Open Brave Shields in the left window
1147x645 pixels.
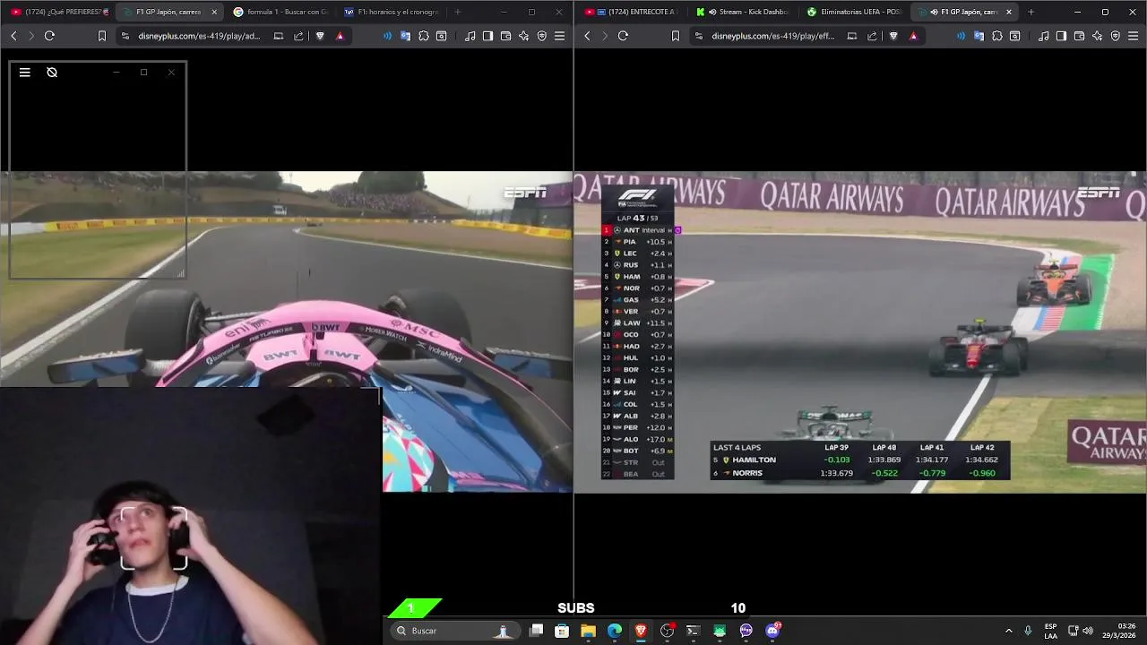[x=320, y=36]
